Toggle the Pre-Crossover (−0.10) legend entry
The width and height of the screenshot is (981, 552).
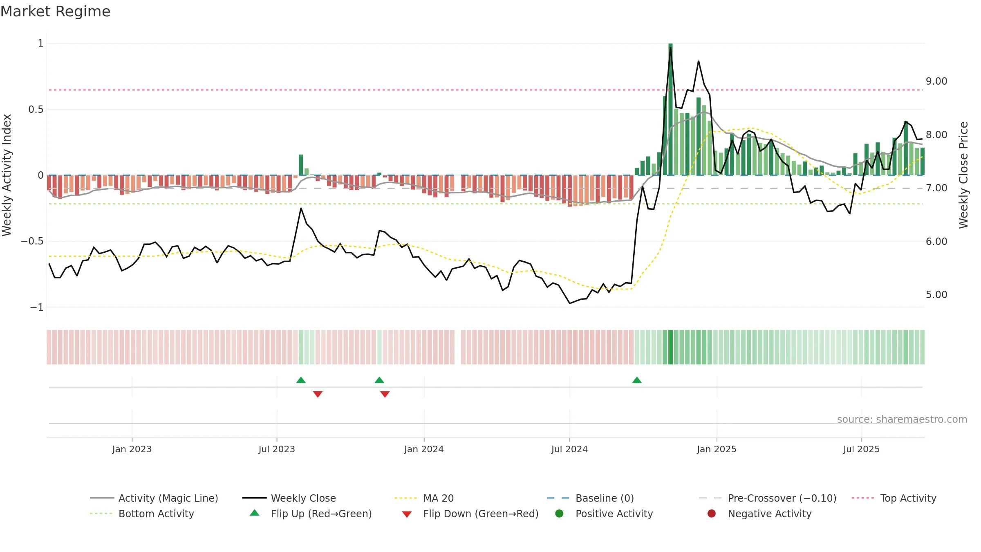click(x=768, y=498)
